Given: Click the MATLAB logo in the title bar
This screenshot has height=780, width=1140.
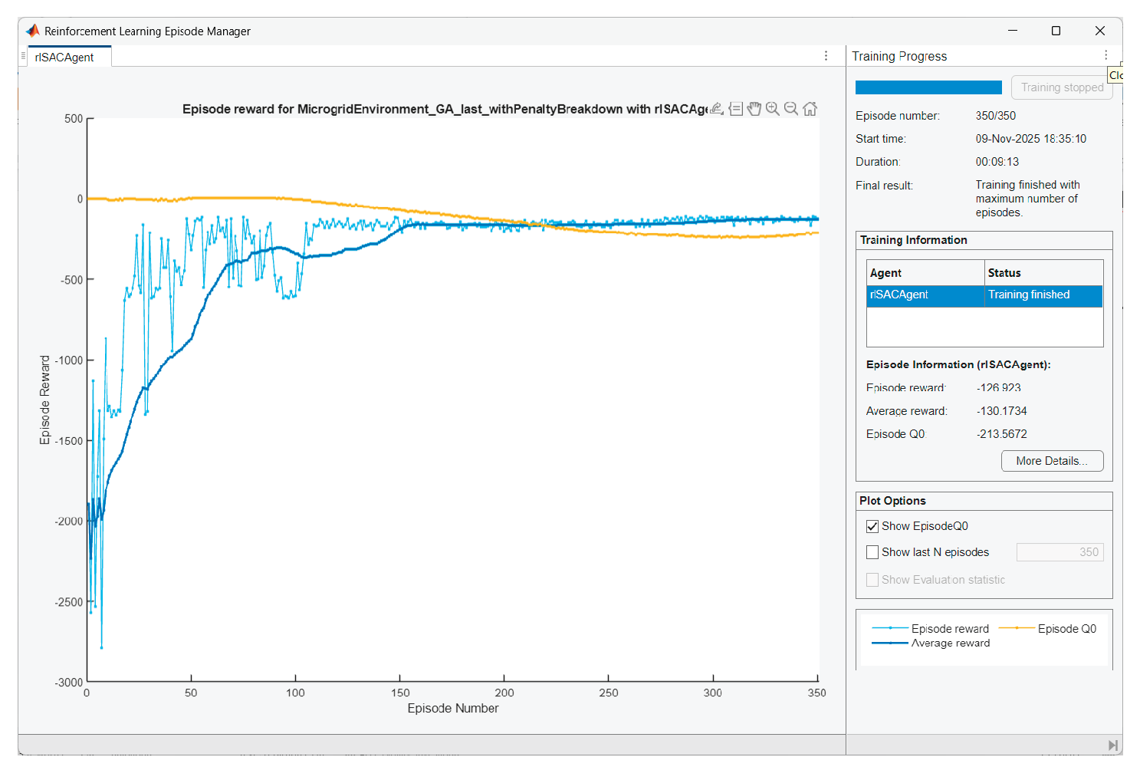Looking at the screenshot, I should (32, 31).
